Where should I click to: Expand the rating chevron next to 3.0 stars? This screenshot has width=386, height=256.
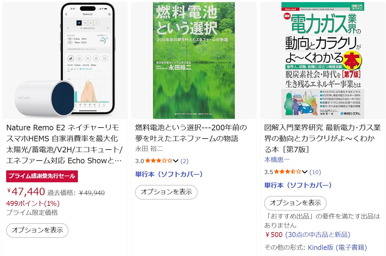[176, 161]
